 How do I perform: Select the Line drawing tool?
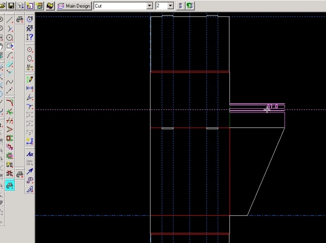(10, 19)
